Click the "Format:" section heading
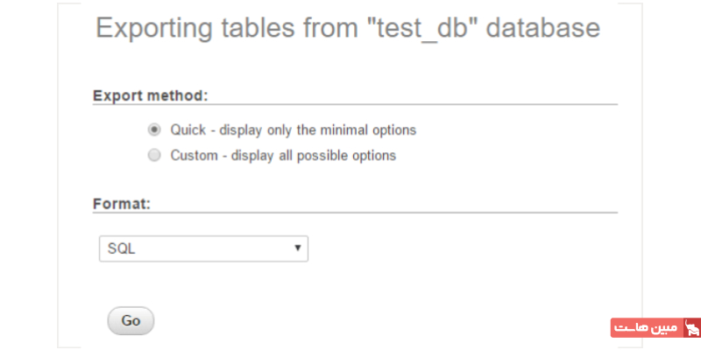The image size is (701, 350). tap(122, 203)
